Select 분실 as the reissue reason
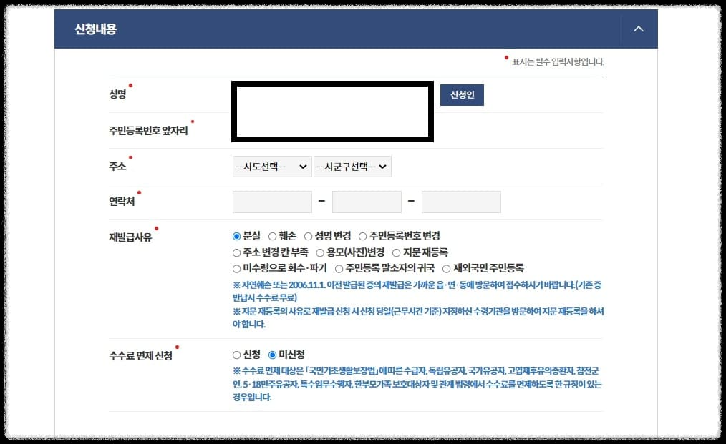Viewport: 726px width, 444px height. 236,236
